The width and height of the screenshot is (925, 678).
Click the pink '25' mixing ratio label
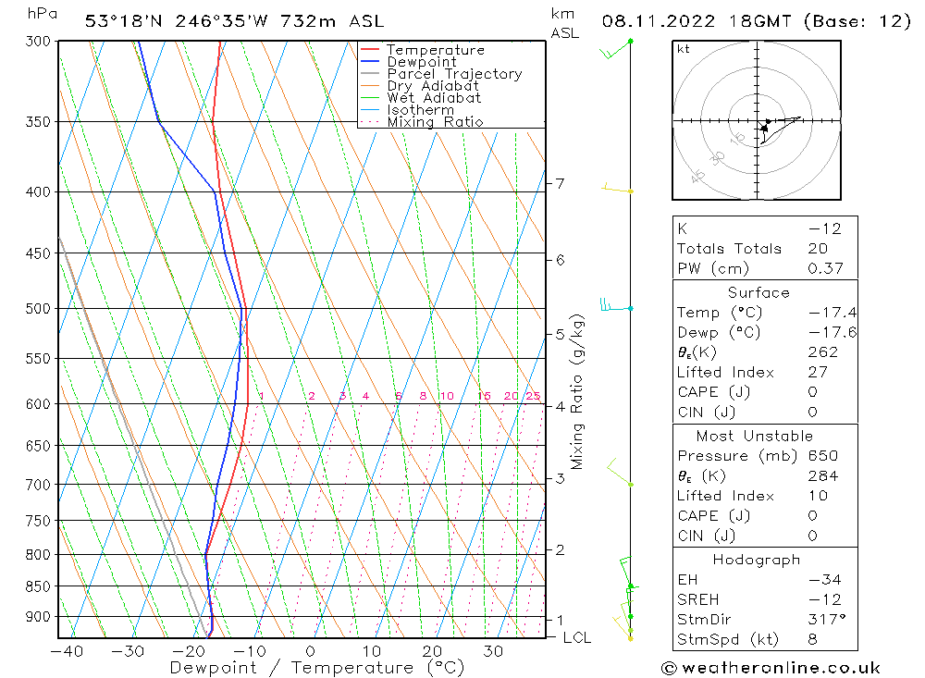pos(533,396)
